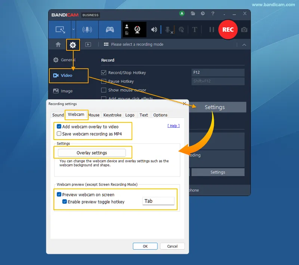This screenshot has height=265, width=299.
Task: Select audio-only recording mode icon
Action: pyautogui.click(x=87, y=30)
